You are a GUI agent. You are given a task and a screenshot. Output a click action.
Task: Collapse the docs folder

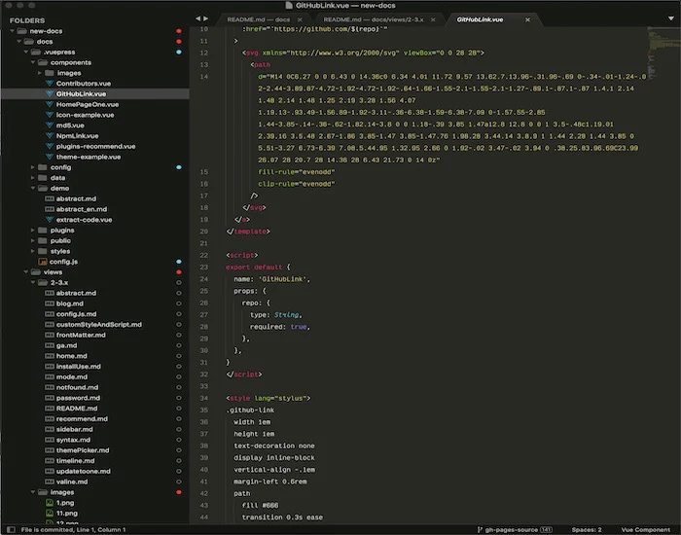[x=19, y=41]
